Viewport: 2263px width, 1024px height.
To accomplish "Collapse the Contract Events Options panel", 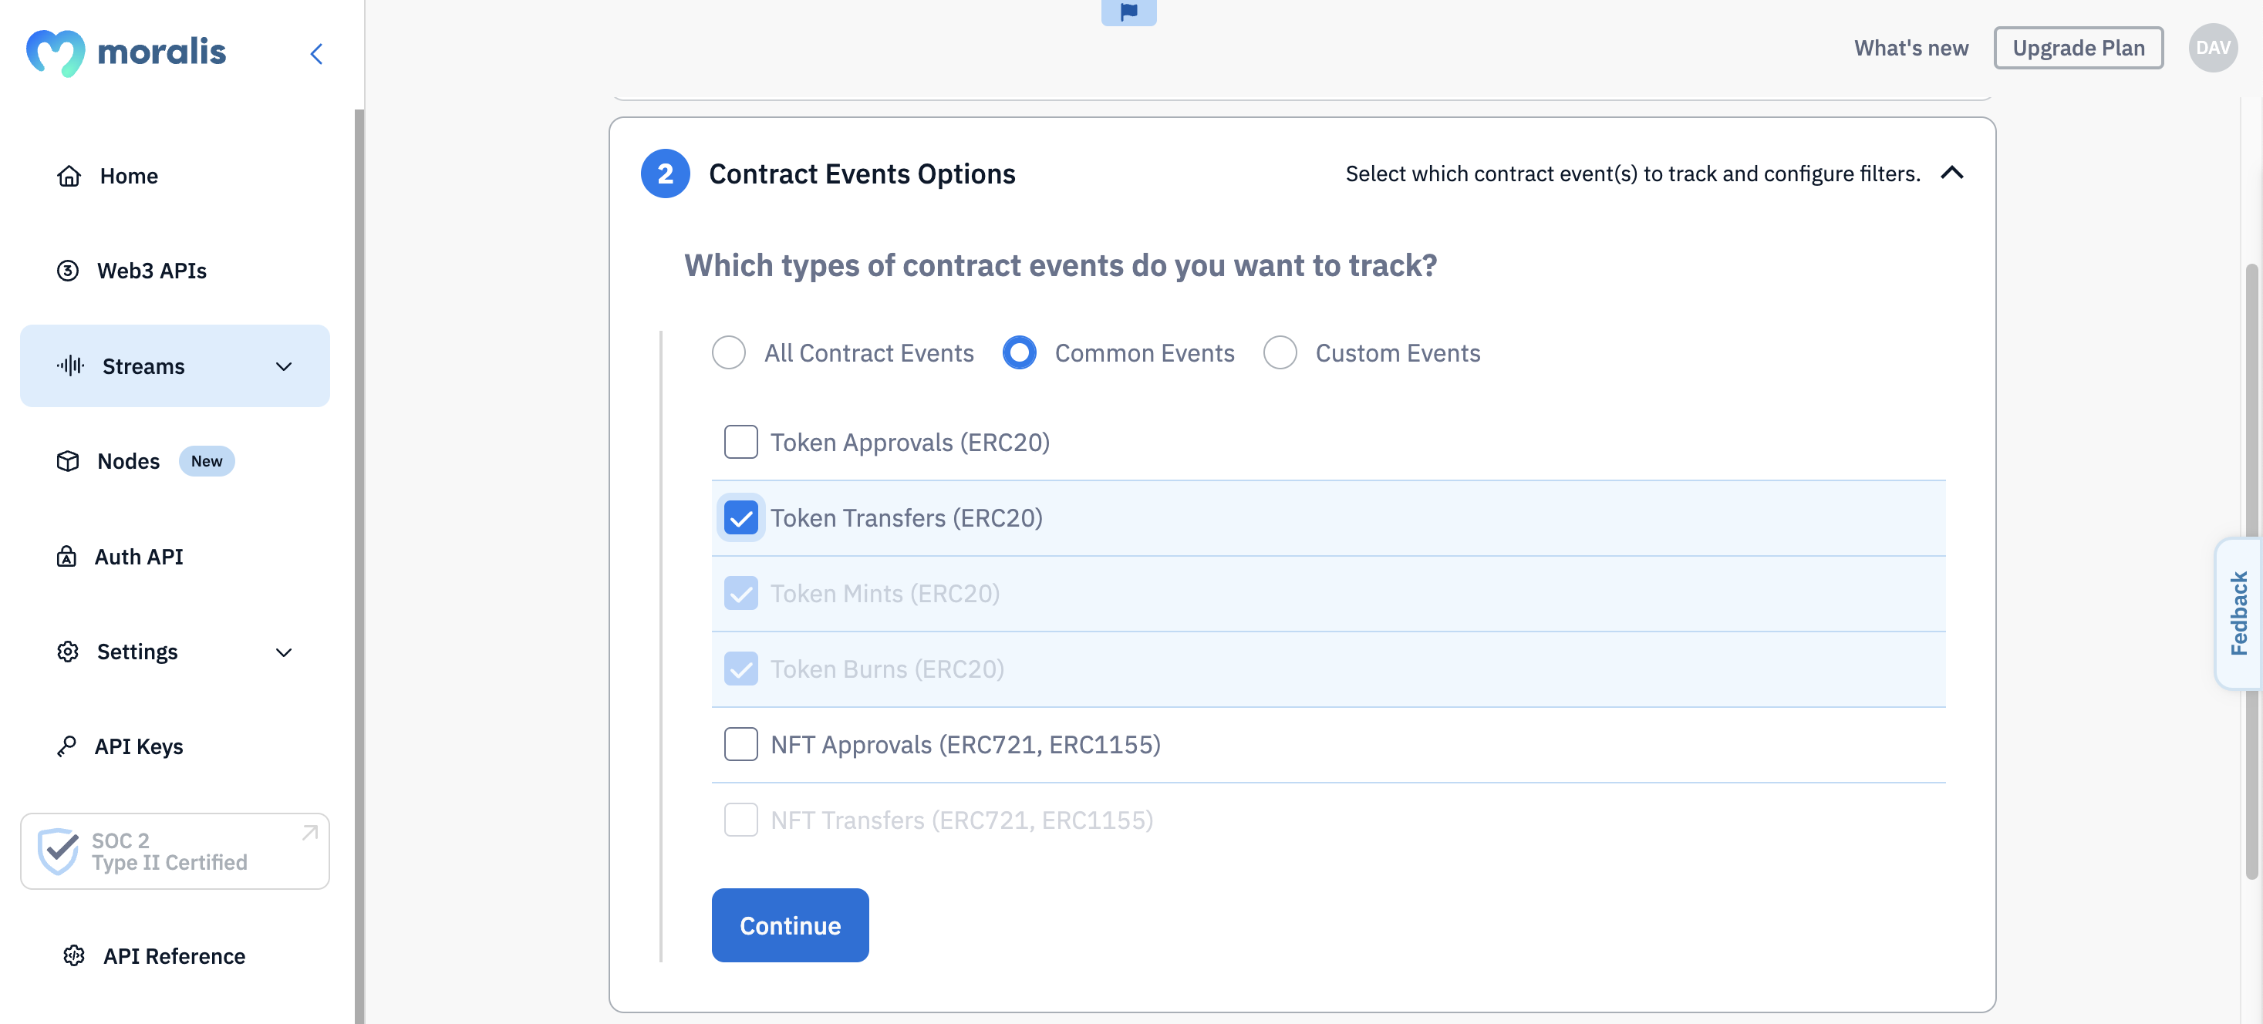I will coord(1951,172).
